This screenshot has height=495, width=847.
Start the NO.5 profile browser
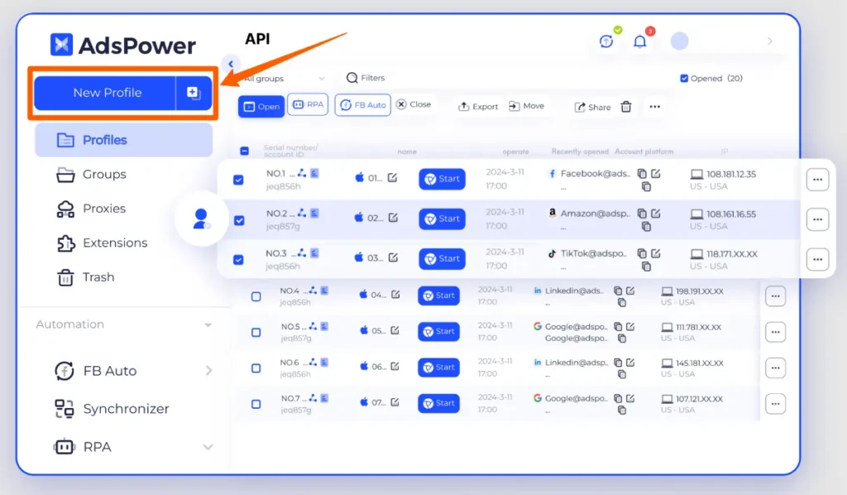[438, 331]
